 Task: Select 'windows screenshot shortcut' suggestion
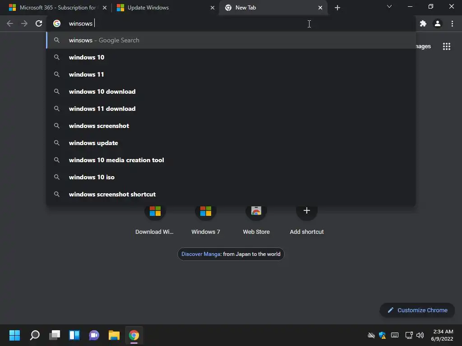231,194
